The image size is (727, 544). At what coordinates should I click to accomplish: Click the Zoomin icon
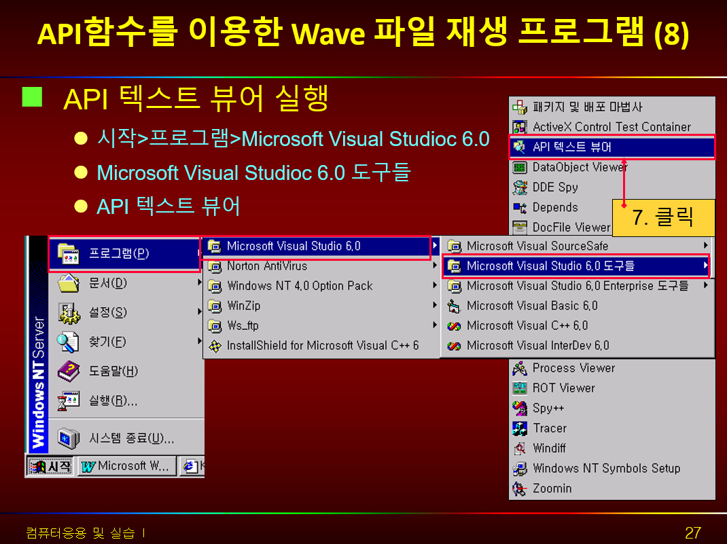point(519,488)
